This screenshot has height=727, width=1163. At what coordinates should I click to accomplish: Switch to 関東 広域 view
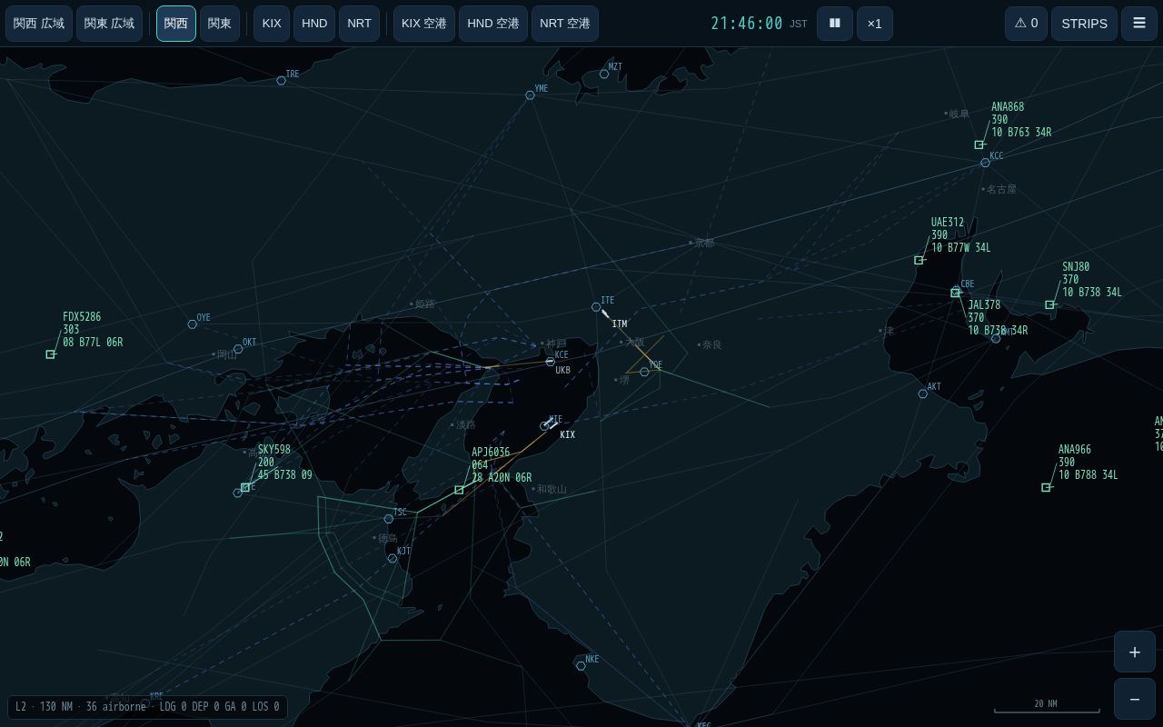[x=109, y=24]
